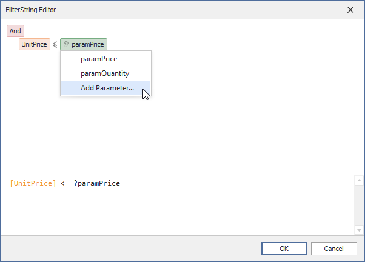Close the FilterString Editor dialog
Screen dimensions: 365x262
tap(350, 10)
